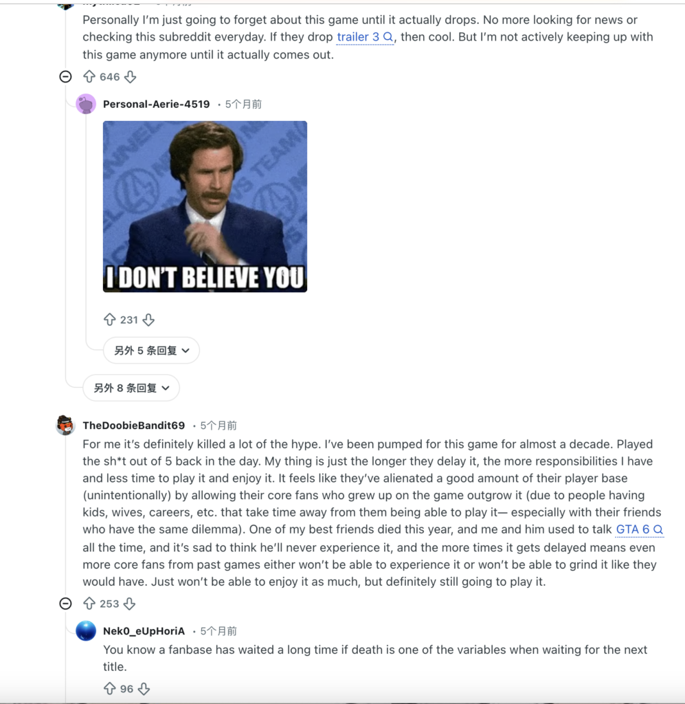
Task: Open Nek0_eUpHoriA's username link
Action: [x=144, y=631]
